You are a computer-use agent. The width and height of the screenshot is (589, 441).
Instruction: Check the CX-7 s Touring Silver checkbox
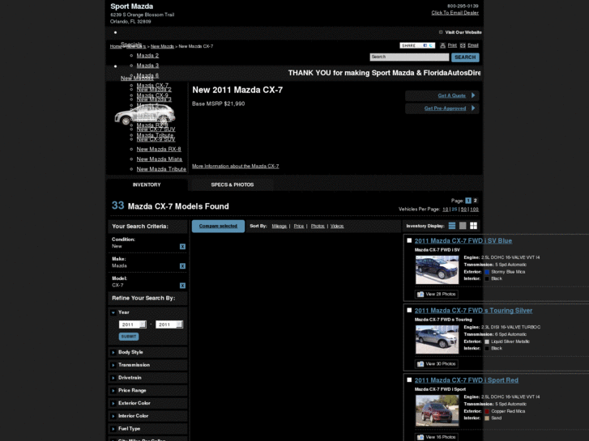click(x=409, y=311)
